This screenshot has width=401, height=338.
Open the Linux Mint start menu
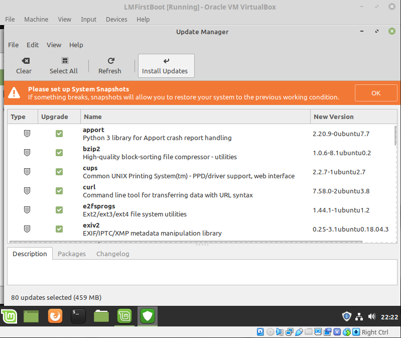9,316
